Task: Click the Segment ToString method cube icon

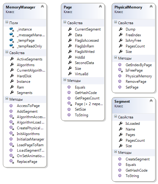Action: tap(120, 176)
